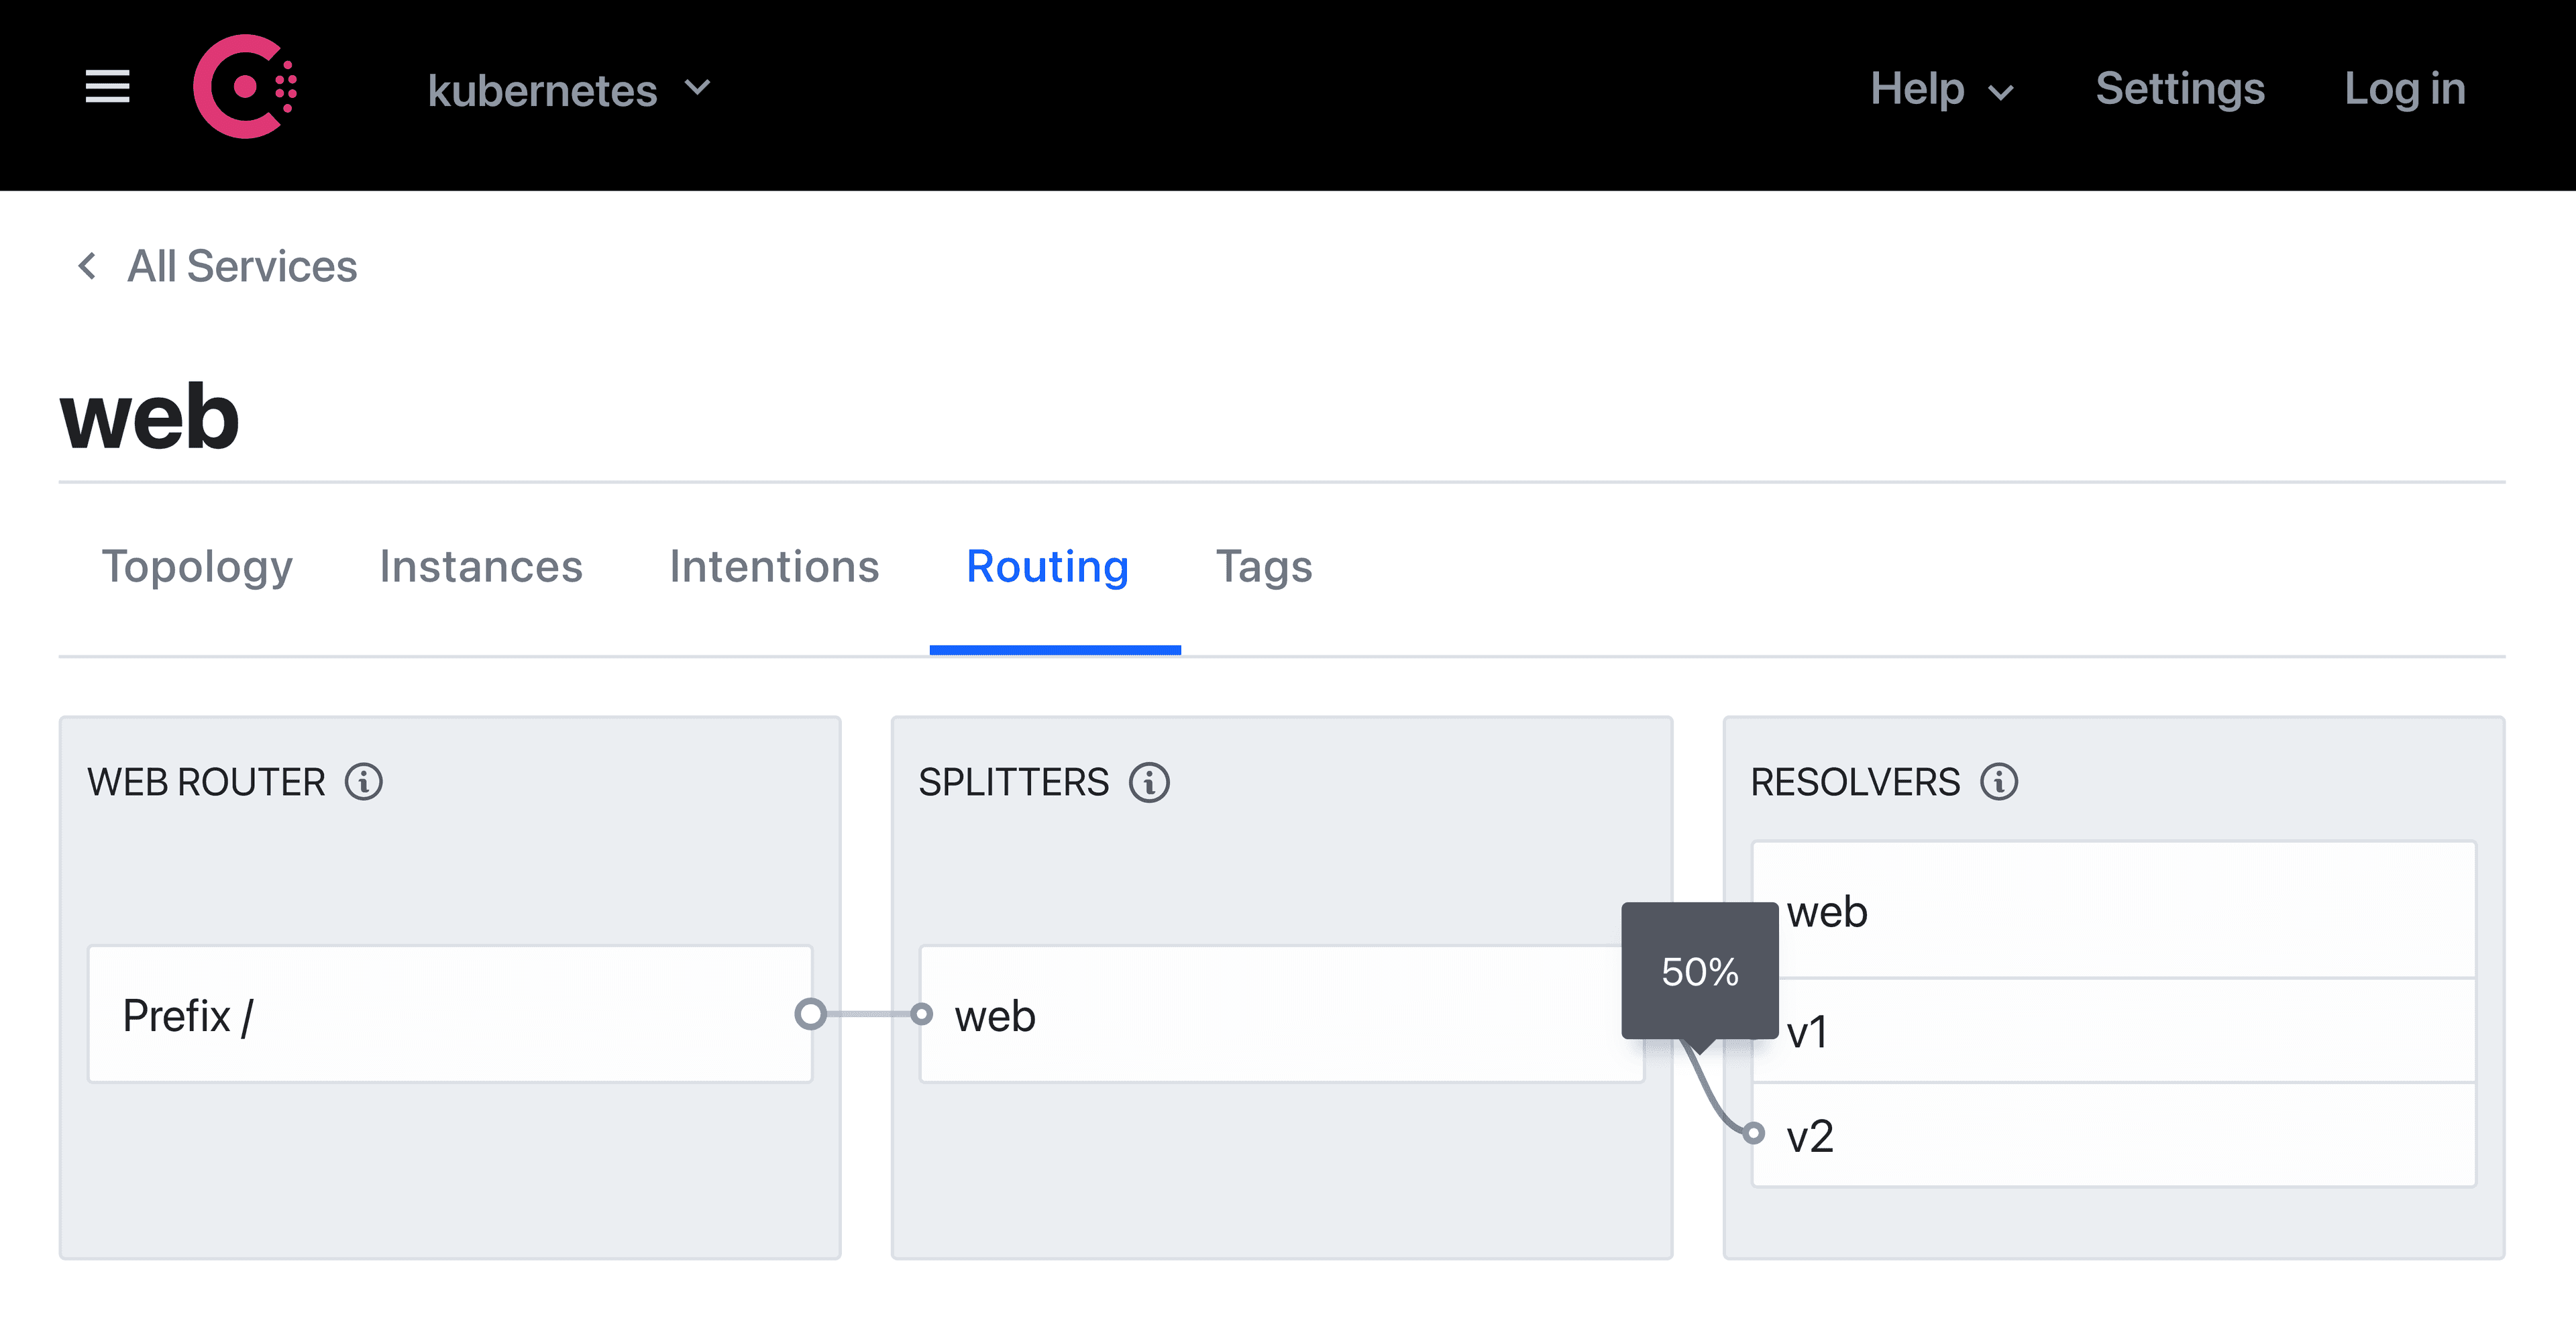Select the Tags tab
Image resolution: width=2576 pixels, height=1337 pixels.
click(1263, 567)
